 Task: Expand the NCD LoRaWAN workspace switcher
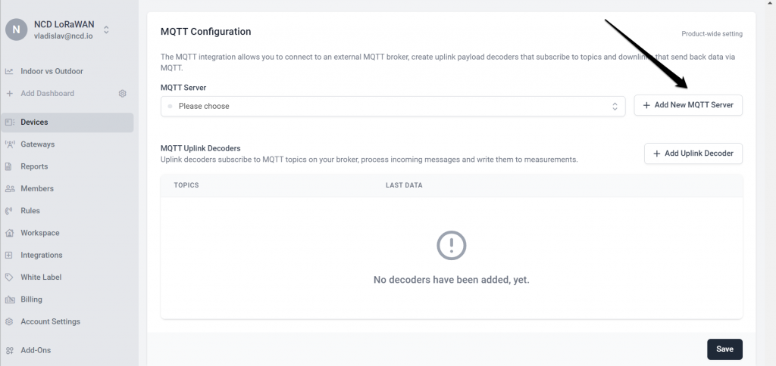point(106,29)
